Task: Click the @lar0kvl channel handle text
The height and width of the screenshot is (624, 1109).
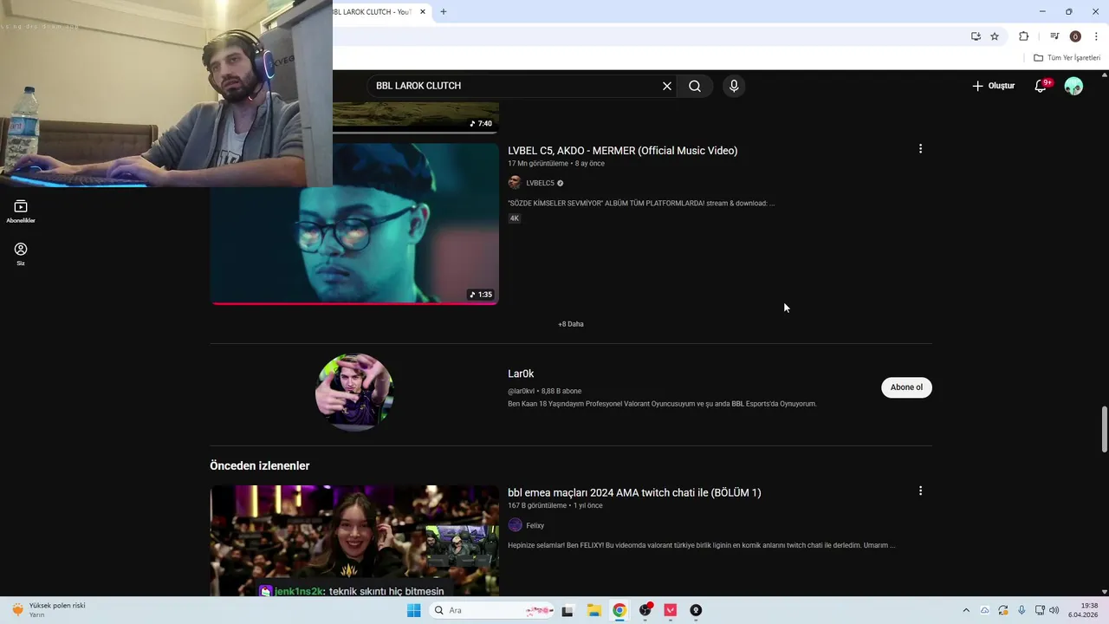Action: pyautogui.click(x=521, y=391)
